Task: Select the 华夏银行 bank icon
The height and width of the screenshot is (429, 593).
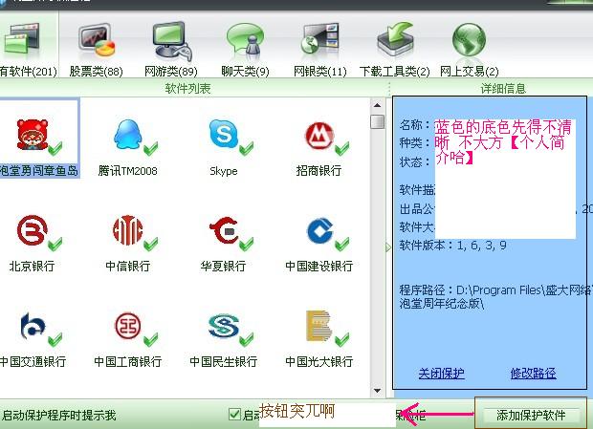Action: 224,230
